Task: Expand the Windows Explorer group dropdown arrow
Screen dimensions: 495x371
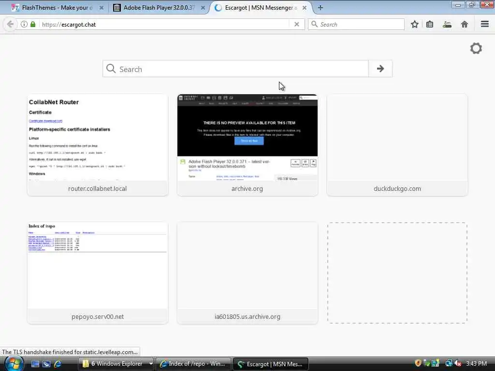Action: click(151, 364)
